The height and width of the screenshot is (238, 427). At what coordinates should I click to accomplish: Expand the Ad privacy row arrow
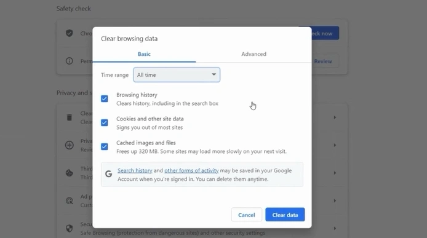point(335,200)
